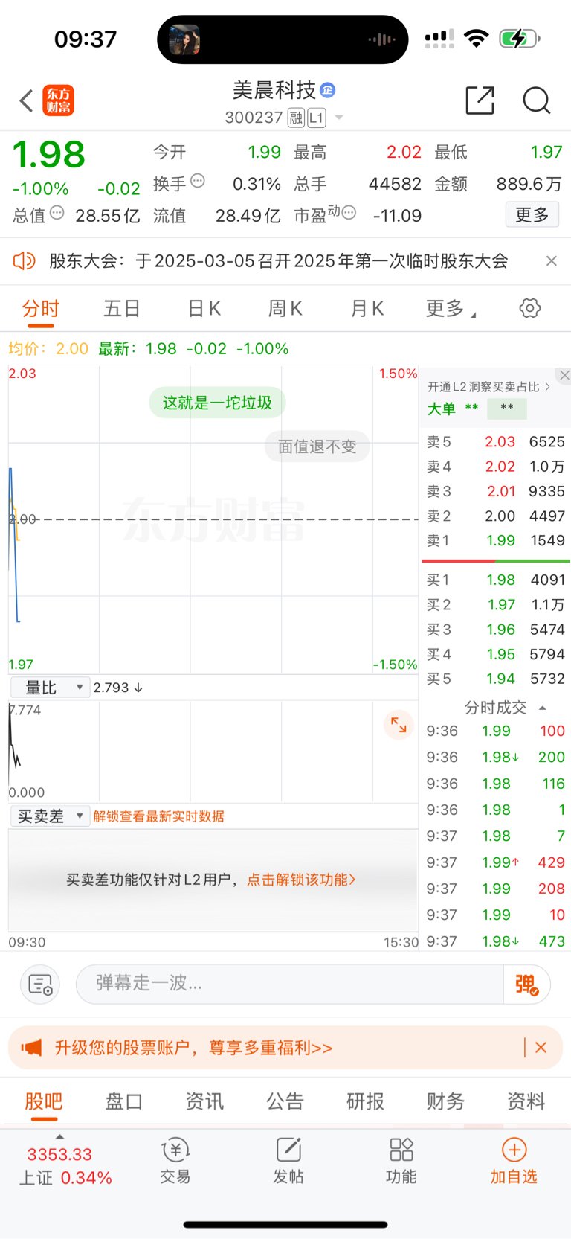Open the 股吧 tab
This screenshot has width=571, height=1239.
pos(44,1101)
